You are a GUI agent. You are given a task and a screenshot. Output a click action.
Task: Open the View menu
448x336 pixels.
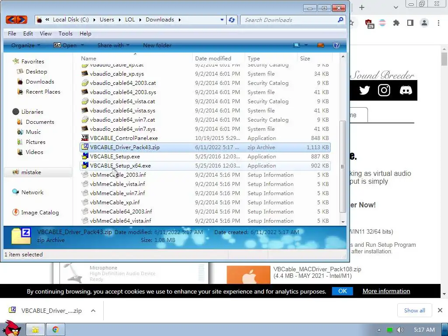coord(45,33)
